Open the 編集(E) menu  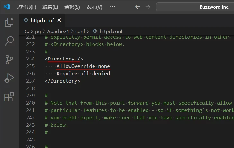click(50, 7)
